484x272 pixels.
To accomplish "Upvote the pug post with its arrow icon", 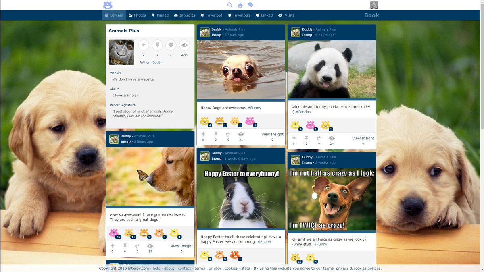I will tap(203, 134).
